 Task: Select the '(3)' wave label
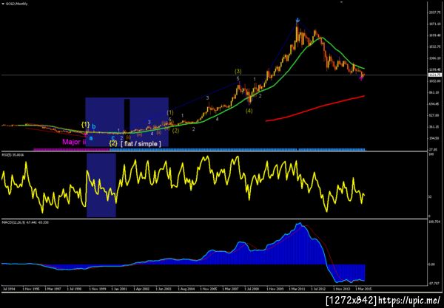pyautogui.click(x=238, y=72)
